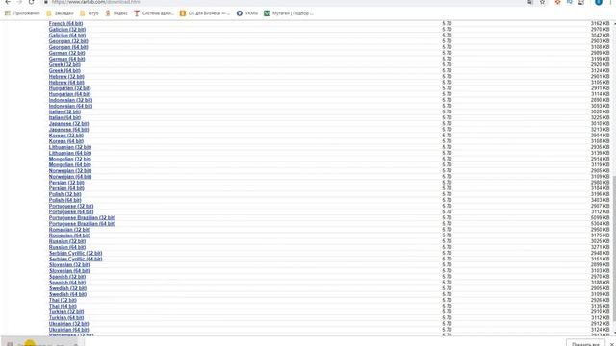
Task: Download Persian (64 bit) version
Action: coord(66,188)
